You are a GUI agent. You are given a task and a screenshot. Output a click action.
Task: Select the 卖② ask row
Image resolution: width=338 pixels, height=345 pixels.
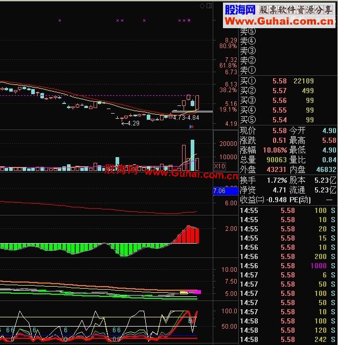tap(288, 60)
